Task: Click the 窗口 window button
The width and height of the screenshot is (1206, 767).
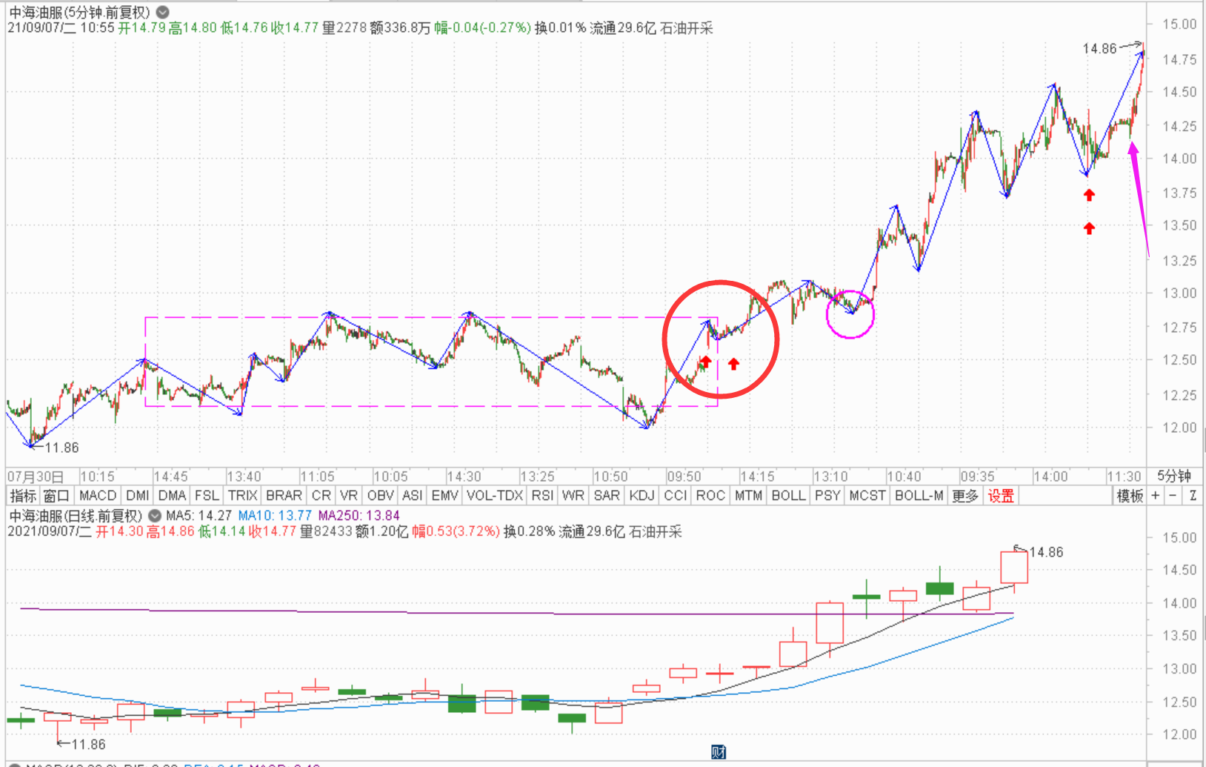Action: click(x=56, y=496)
